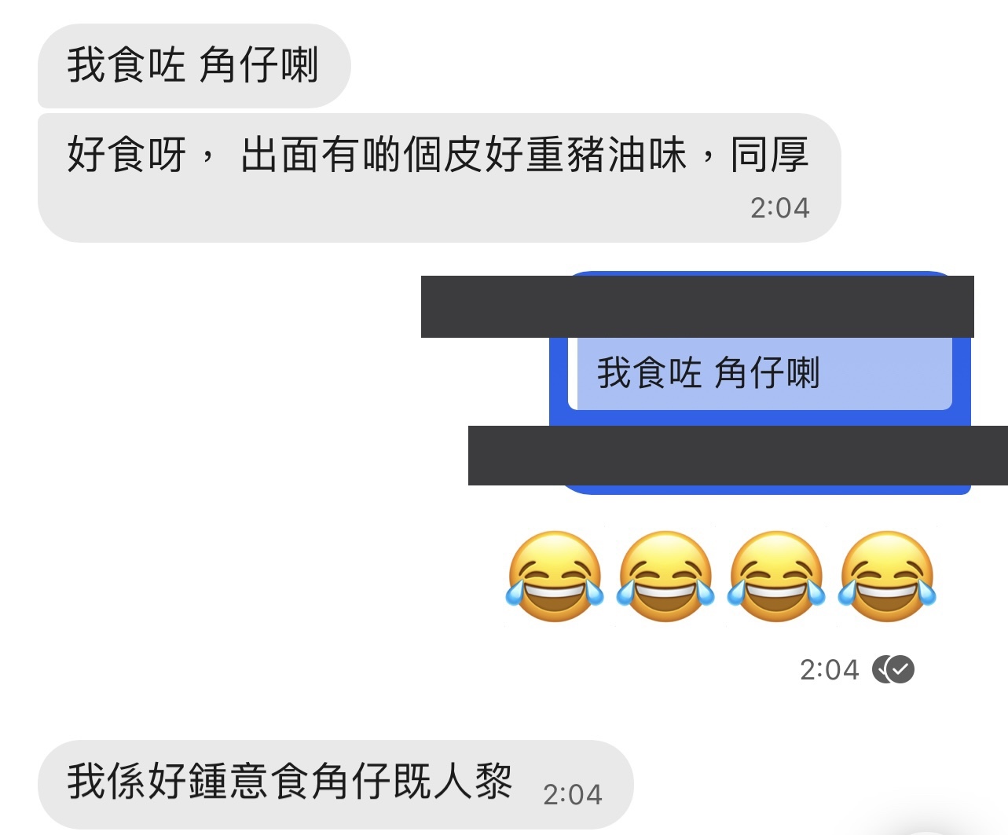Select the message 我係好鍾意食角仔既人黎
This screenshot has height=835, width=1008.
[x=335, y=784]
